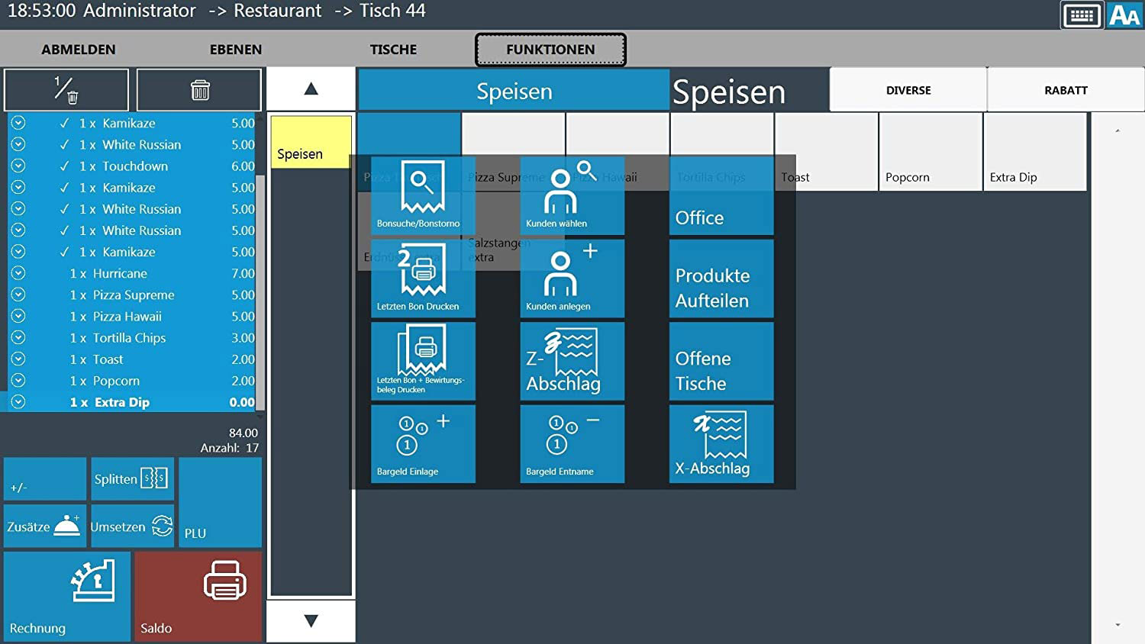The width and height of the screenshot is (1145, 644).
Task: Run the X-Abschlag report
Action: click(721, 443)
